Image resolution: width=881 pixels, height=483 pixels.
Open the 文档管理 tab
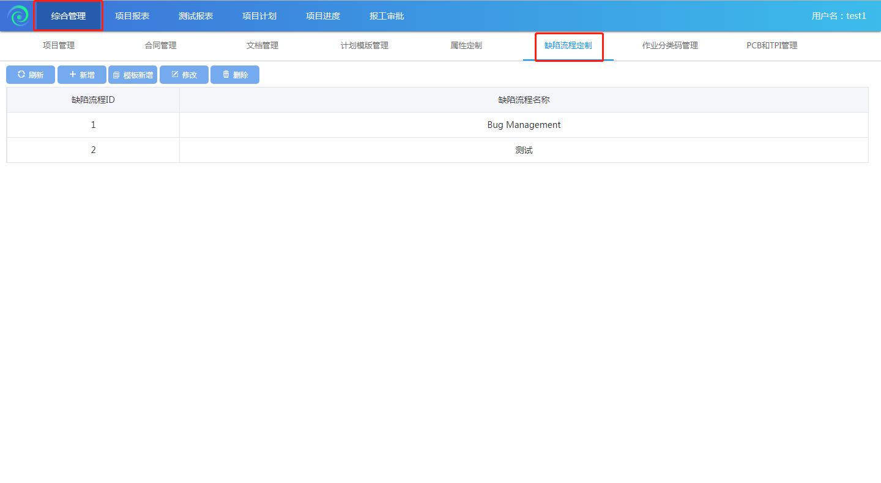click(x=262, y=46)
